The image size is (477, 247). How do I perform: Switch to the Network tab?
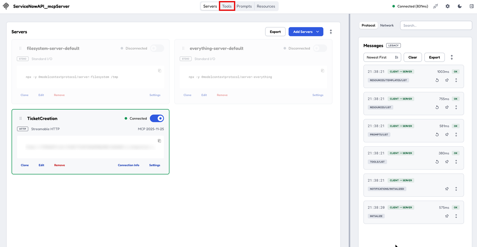pyautogui.click(x=387, y=25)
